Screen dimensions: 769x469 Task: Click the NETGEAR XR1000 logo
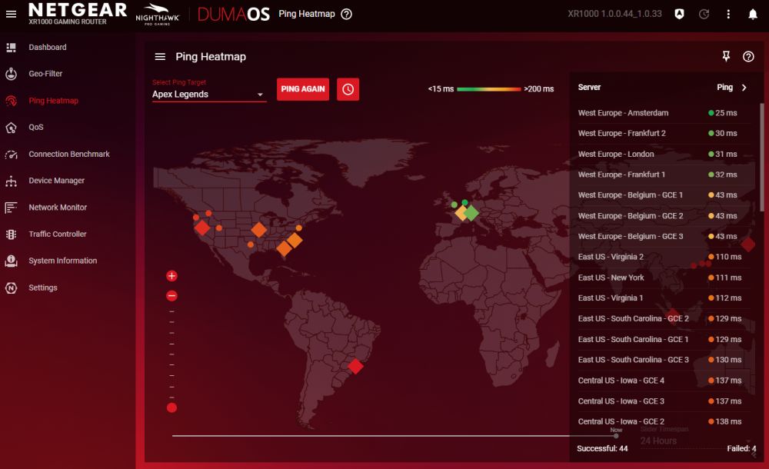click(x=78, y=14)
